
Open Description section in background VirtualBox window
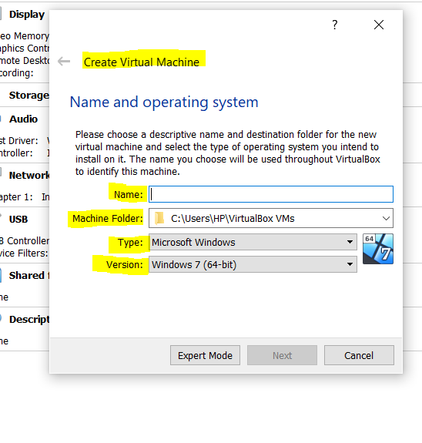click(x=29, y=320)
